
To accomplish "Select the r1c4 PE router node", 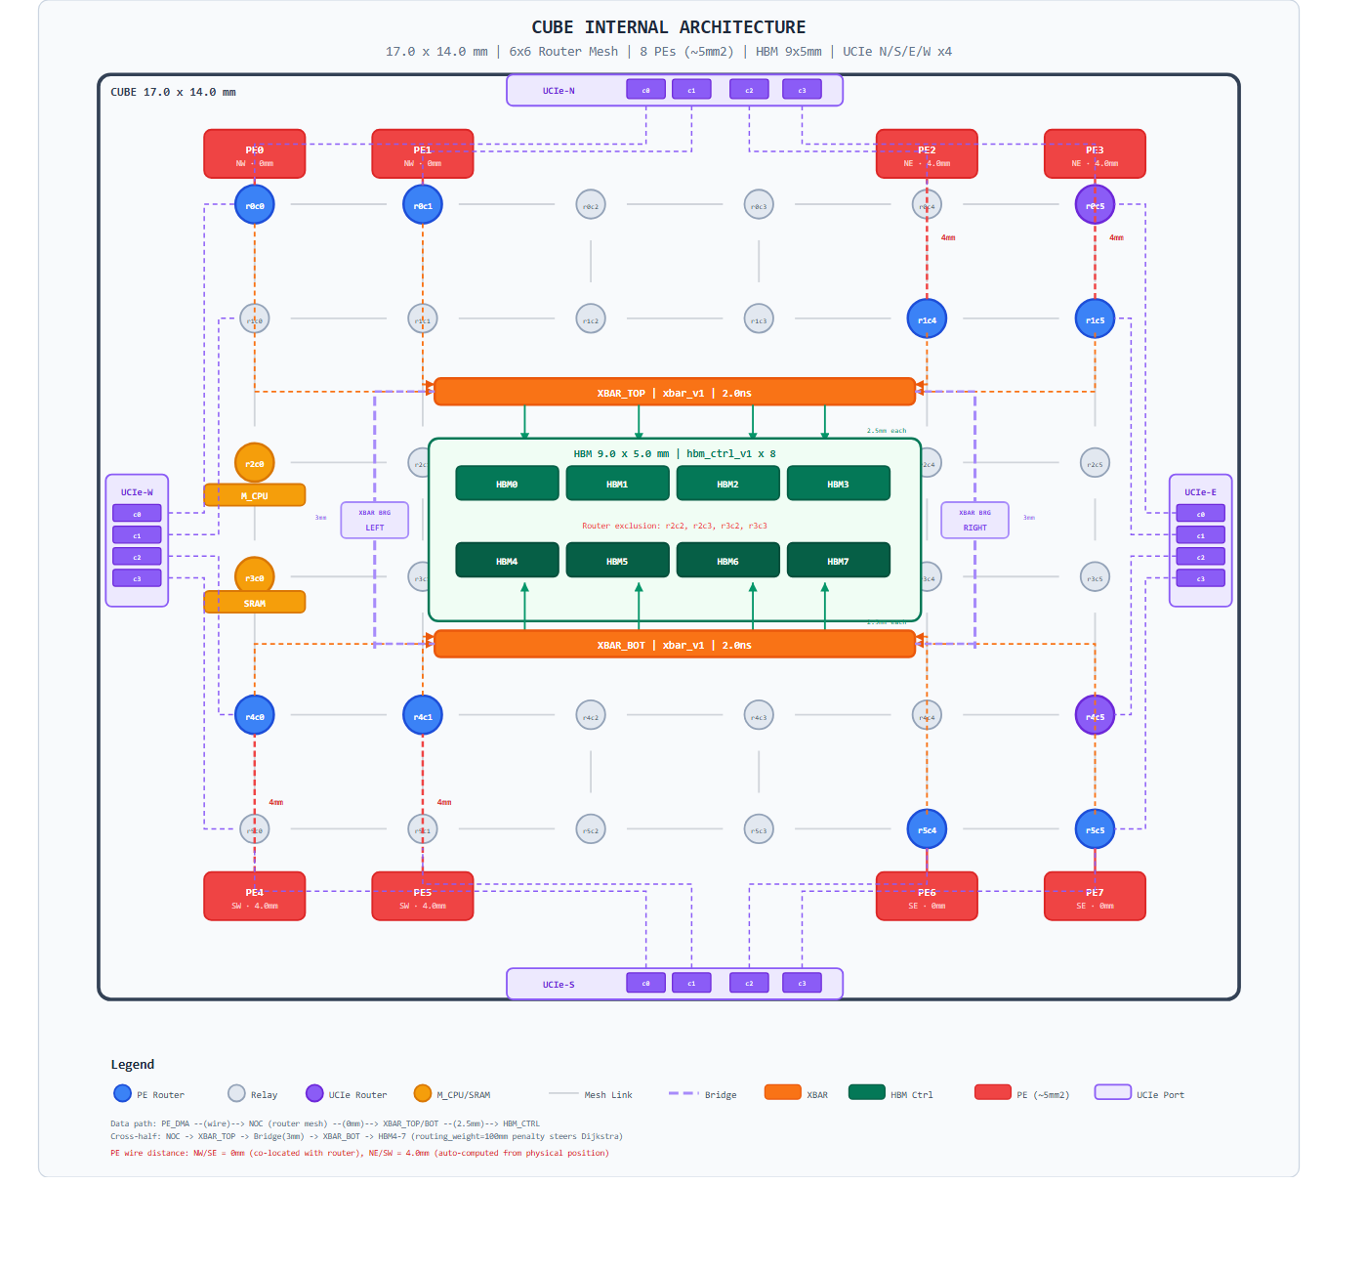I will (x=927, y=318).
